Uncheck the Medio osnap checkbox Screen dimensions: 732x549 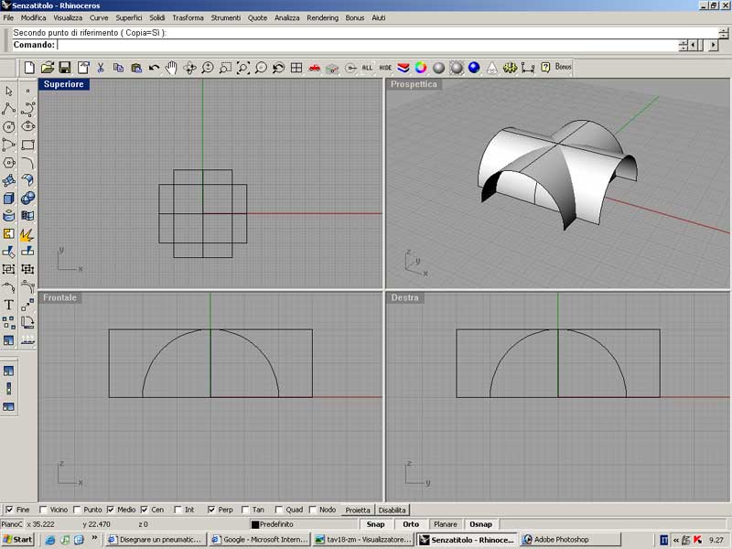[x=111, y=510]
